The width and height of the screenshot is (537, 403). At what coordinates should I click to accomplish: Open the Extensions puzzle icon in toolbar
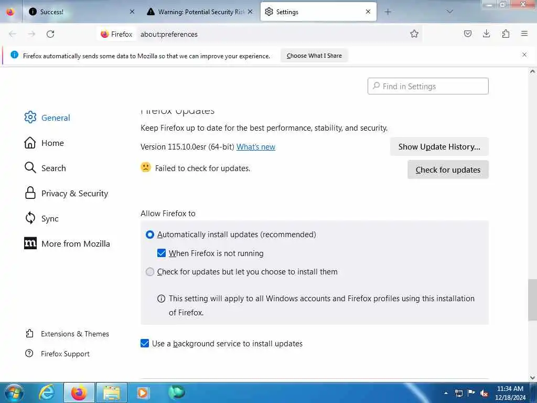coord(506,34)
